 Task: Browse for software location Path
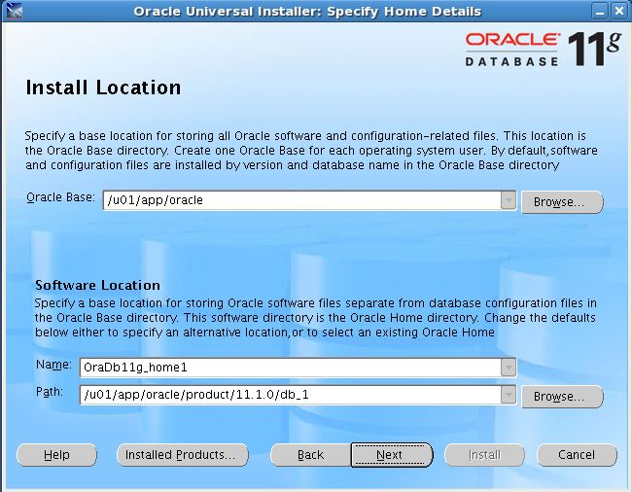(x=562, y=397)
